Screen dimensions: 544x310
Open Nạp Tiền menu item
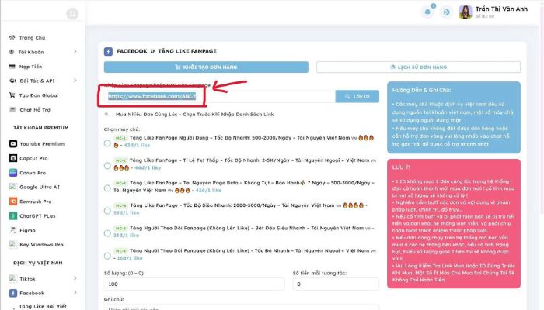[30, 67]
